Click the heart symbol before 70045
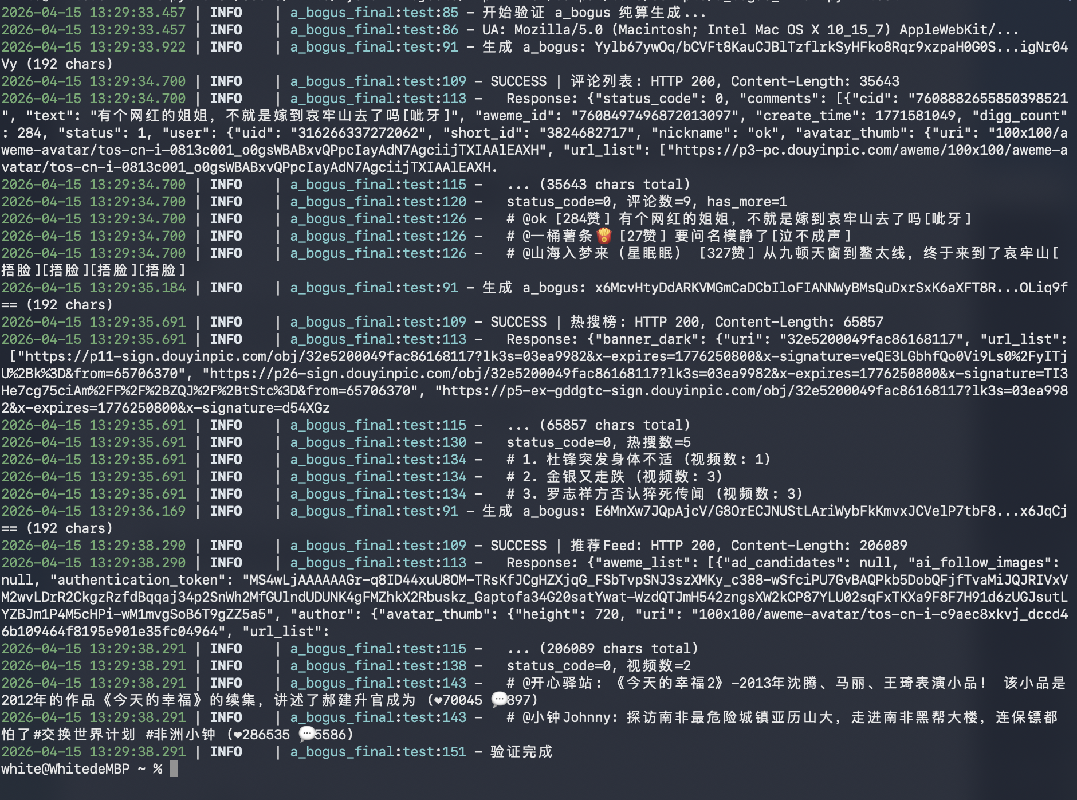 coord(438,700)
